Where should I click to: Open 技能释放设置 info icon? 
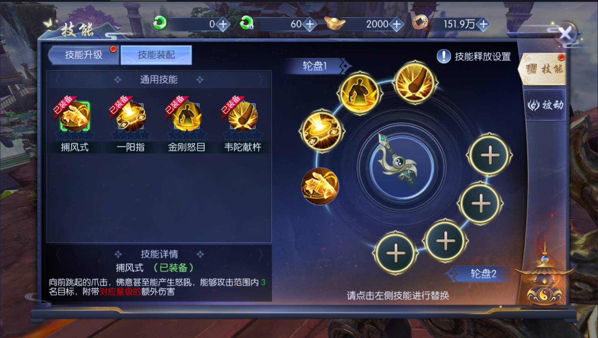coord(444,57)
